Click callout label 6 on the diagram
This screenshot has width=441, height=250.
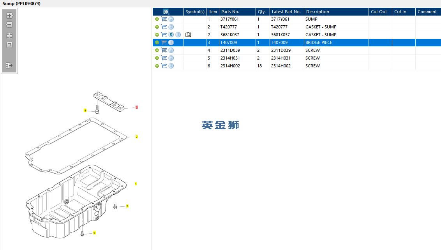click(94, 232)
